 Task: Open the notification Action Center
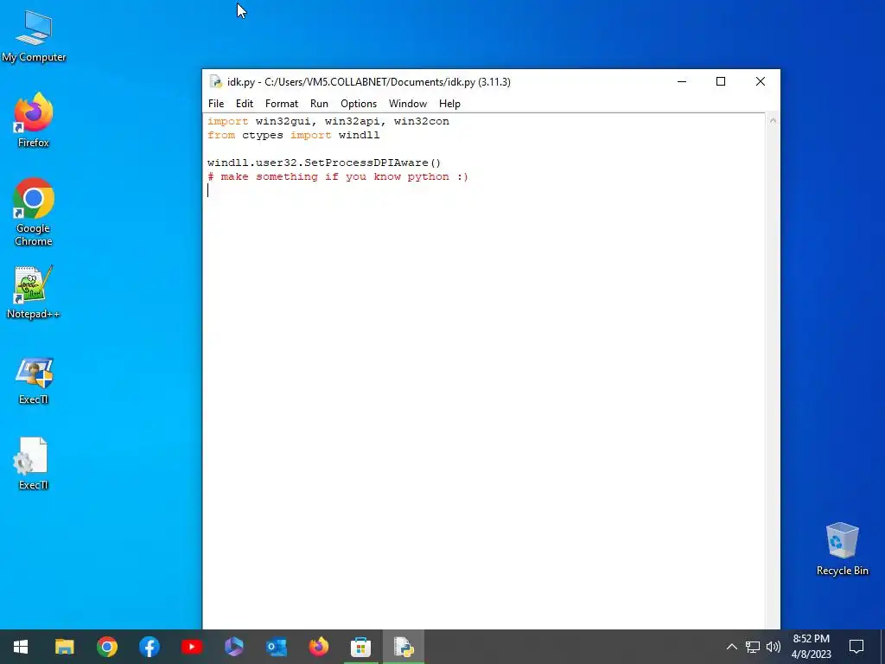856,647
